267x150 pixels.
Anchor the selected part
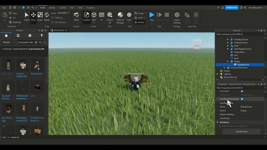[x=139, y=22]
